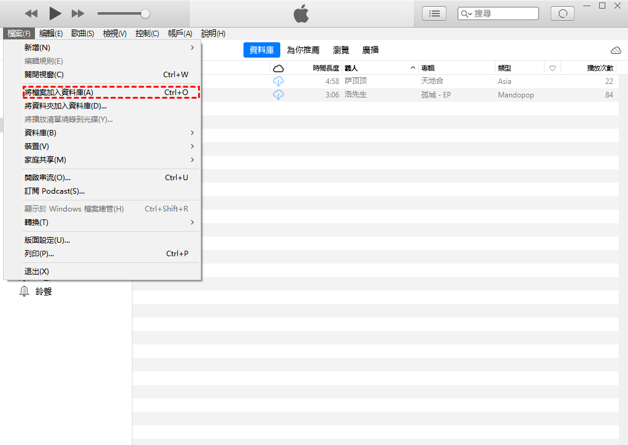The image size is (628, 445).
Task: Click the cloud column header icon
Action: point(278,68)
